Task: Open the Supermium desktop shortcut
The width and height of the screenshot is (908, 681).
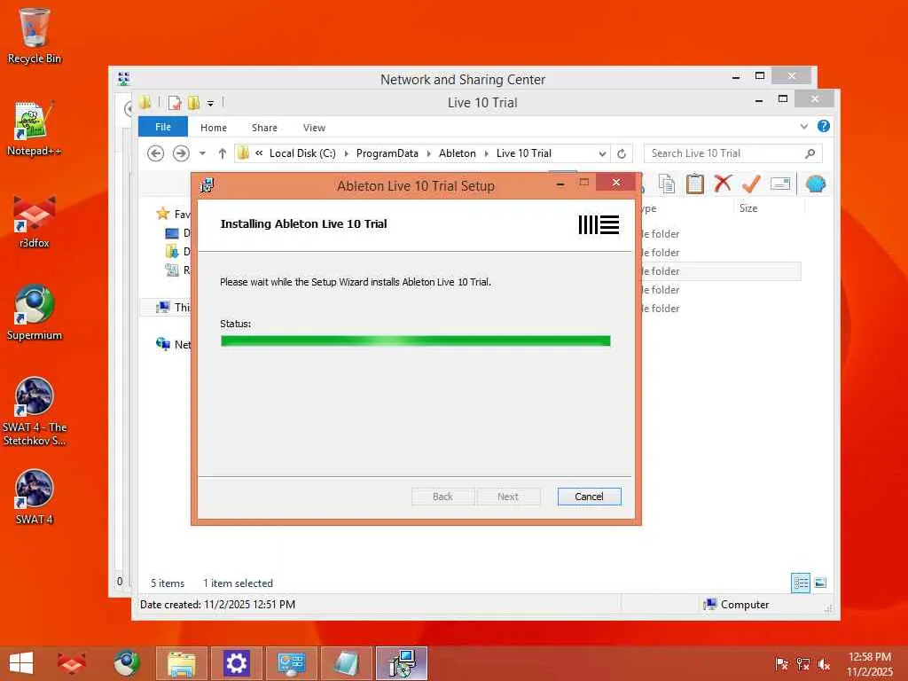Action: click(35, 313)
